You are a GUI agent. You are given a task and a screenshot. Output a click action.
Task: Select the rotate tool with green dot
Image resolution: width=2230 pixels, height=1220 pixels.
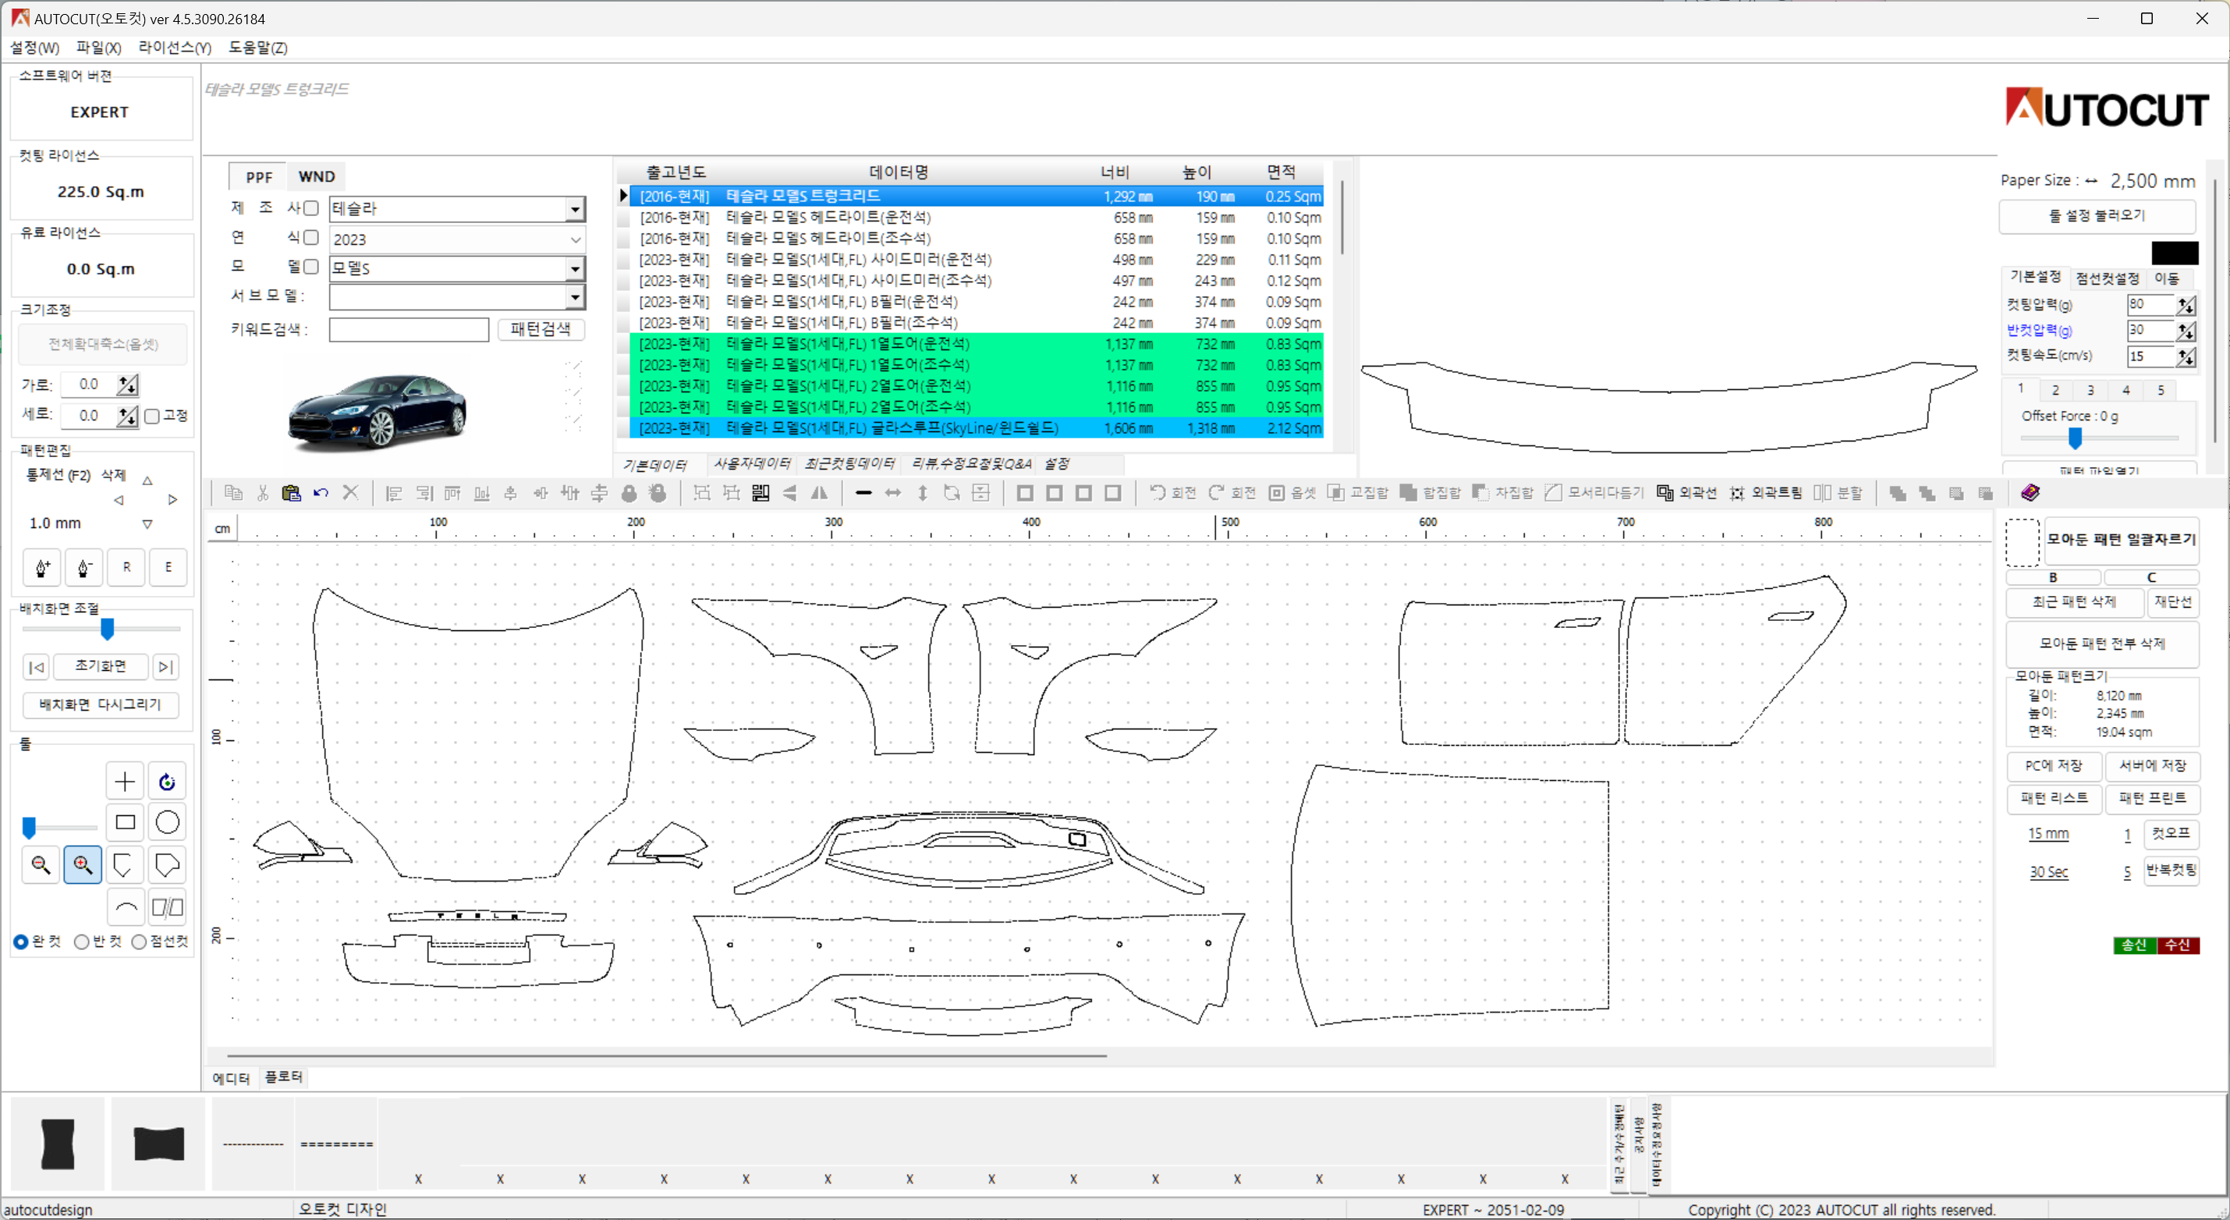(167, 782)
